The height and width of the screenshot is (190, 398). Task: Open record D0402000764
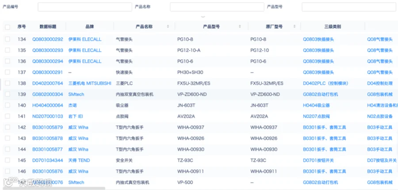click(47, 83)
